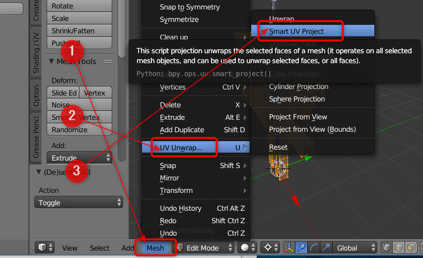Choose Undo from the Mesh menu
This screenshot has height=258, width=423.
[x=196, y=233]
